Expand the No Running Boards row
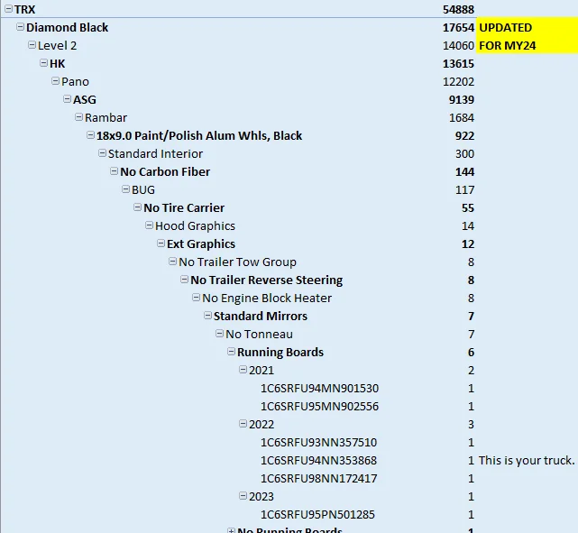578x533 pixels. click(232, 530)
